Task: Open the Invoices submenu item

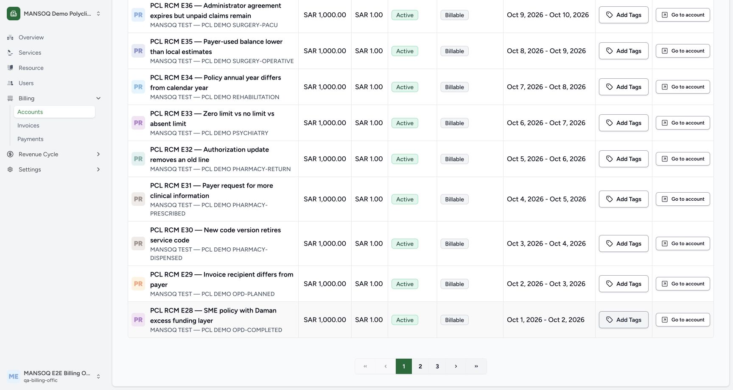Action: tap(54, 125)
